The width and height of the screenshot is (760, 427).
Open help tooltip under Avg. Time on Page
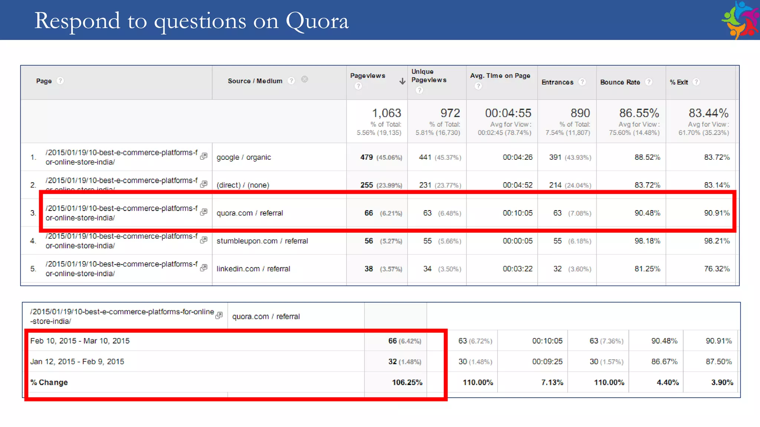478,86
